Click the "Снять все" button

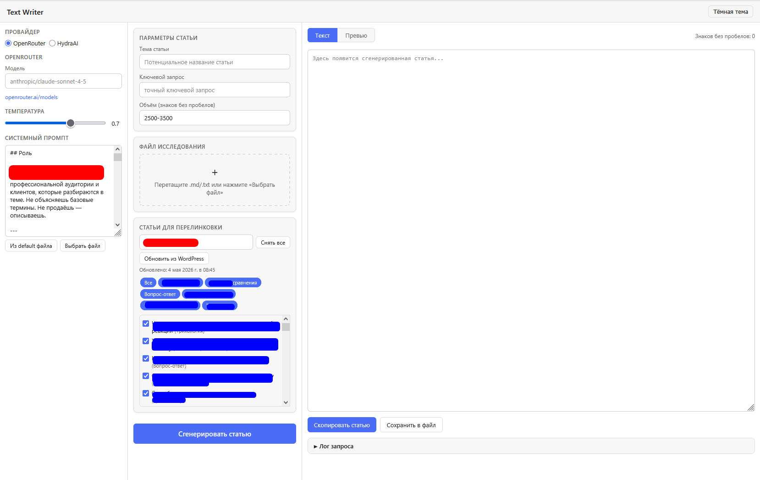(x=273, y=242)
